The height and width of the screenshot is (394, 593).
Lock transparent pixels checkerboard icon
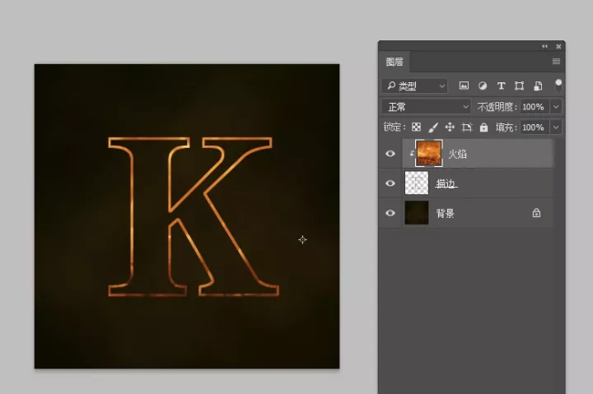pos(416,127)
